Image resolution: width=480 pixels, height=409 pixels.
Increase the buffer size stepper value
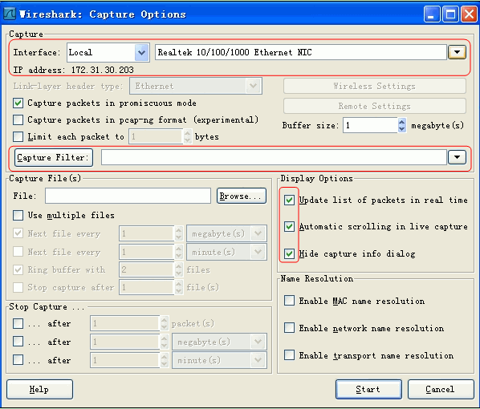(x=401, y=122)
